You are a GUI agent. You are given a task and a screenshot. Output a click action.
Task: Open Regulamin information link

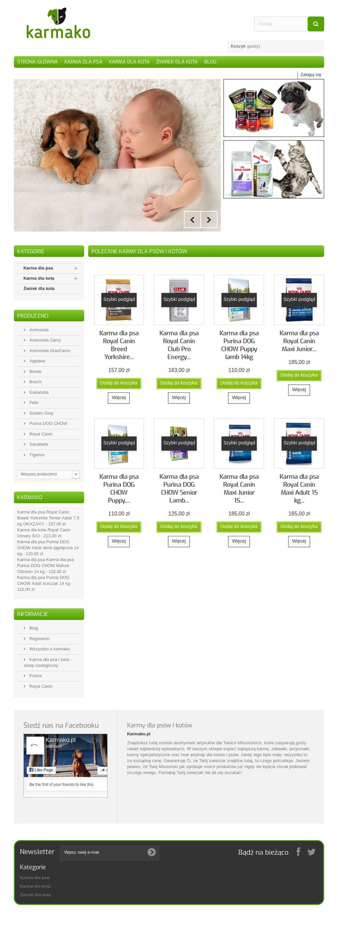pyautogui.click(x=39, y=639)
